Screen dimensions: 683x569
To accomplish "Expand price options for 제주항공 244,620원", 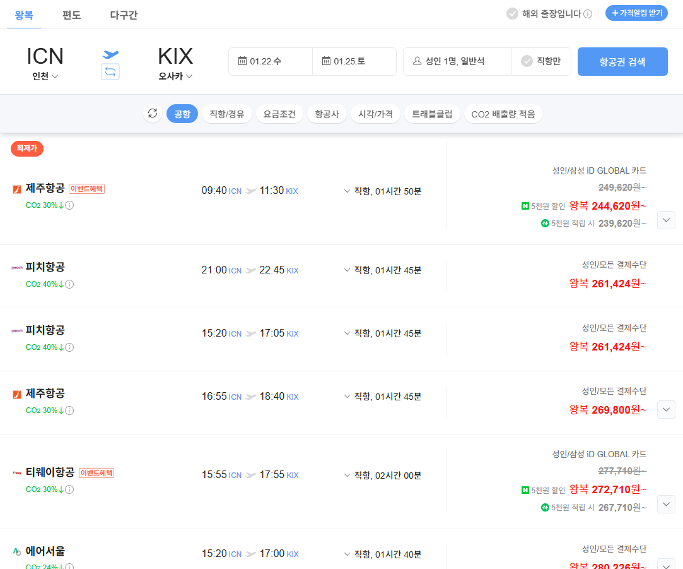I will coord(666,220).
